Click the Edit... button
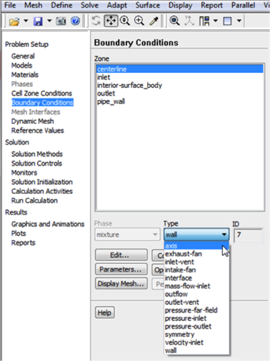 pyautogui.click(x=121, y=255)
